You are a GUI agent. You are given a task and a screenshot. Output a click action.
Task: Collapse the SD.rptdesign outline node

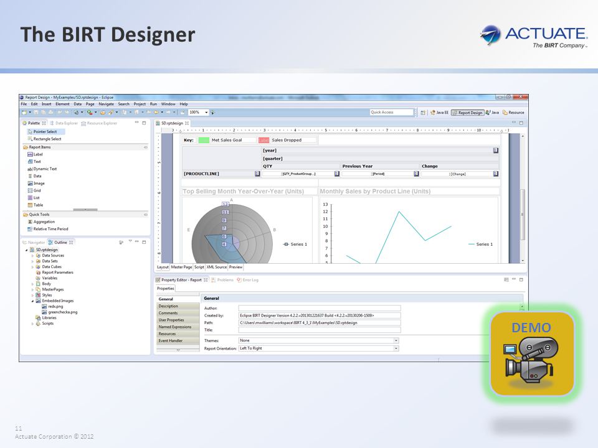point(27,250)
